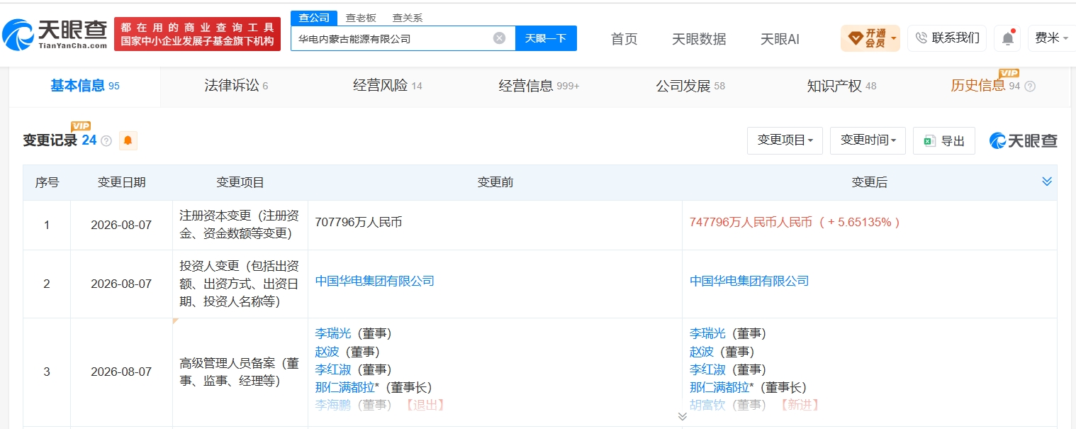The image size is (1076, 429).
Task: Click the diamond icon on 开通会员
Action: 854,38
